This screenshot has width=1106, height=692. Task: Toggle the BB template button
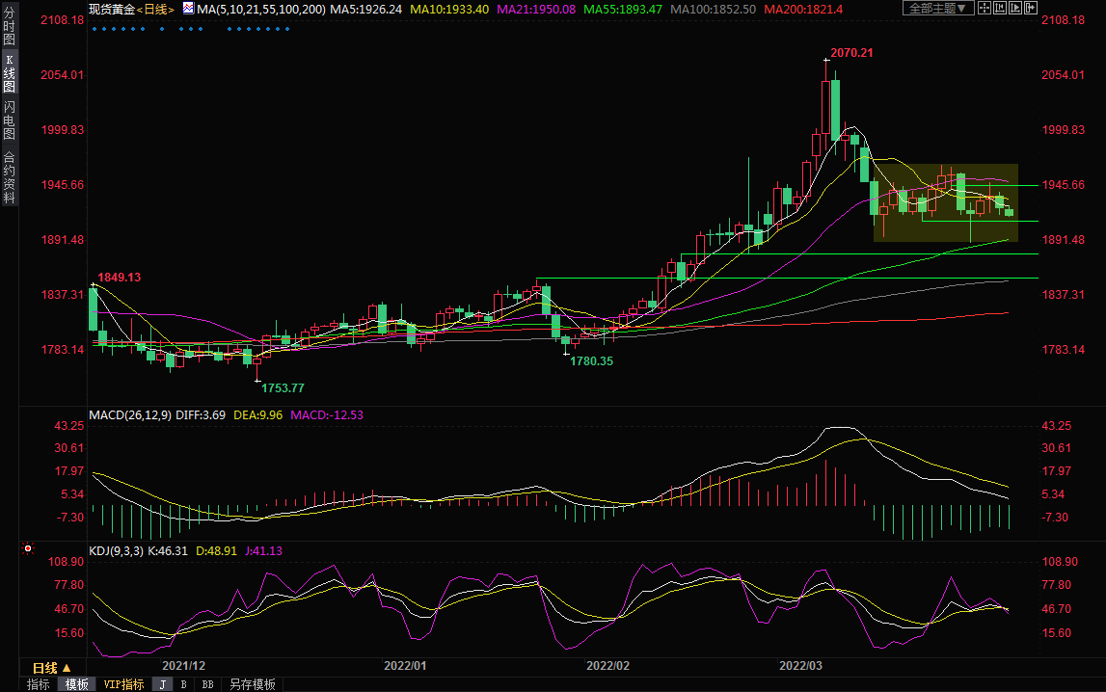(x=207, y=684)
